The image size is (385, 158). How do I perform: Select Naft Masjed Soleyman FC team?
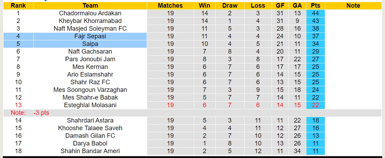(90, 29)
